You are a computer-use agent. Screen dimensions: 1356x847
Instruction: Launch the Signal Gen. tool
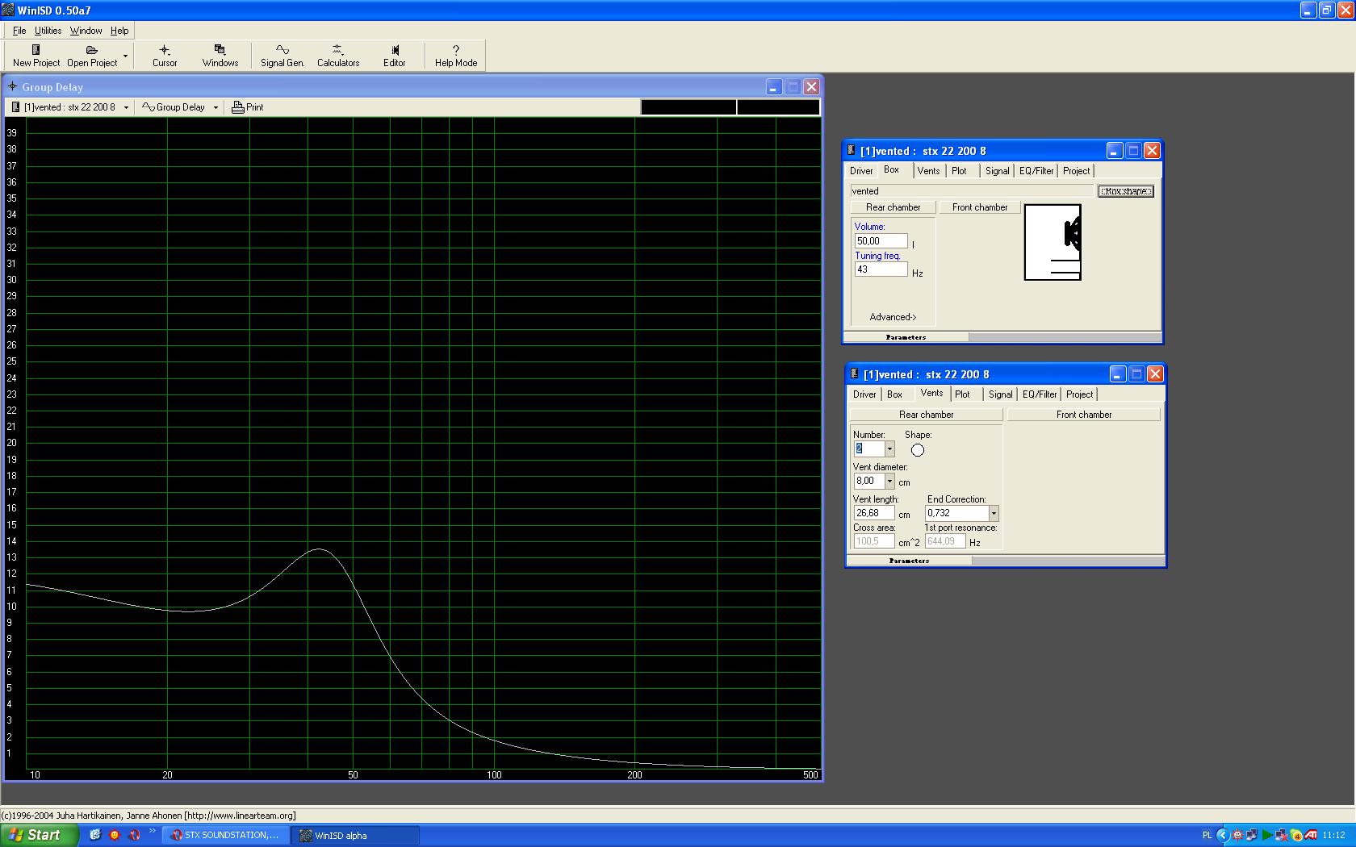point(282,55)
